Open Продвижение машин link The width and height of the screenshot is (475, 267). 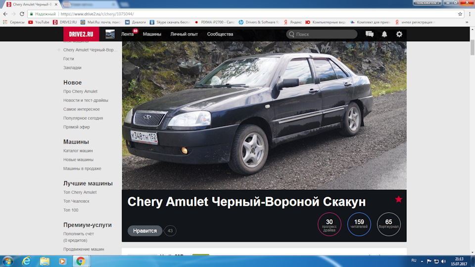coord(84,249)
